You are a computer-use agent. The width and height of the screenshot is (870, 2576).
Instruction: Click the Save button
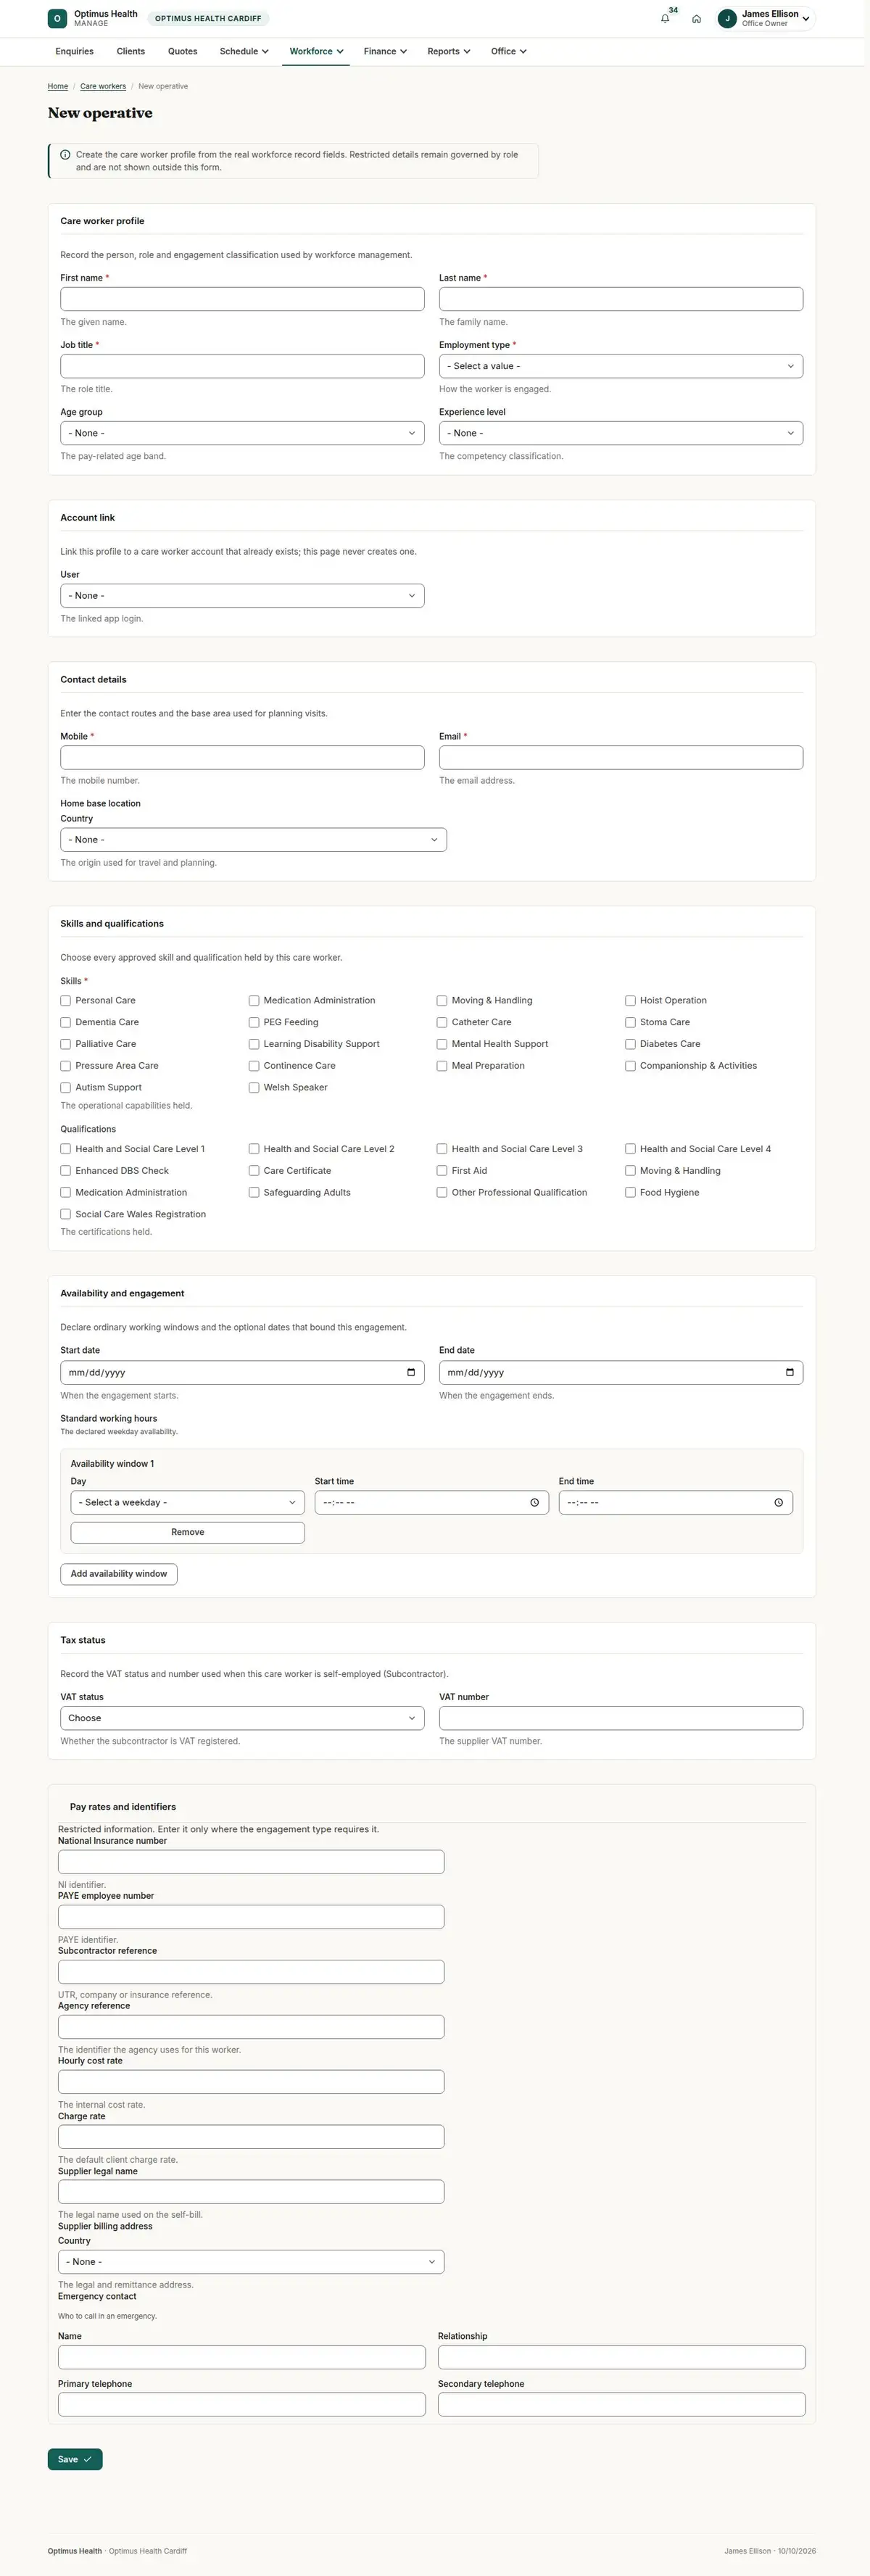click(75, 2459)
